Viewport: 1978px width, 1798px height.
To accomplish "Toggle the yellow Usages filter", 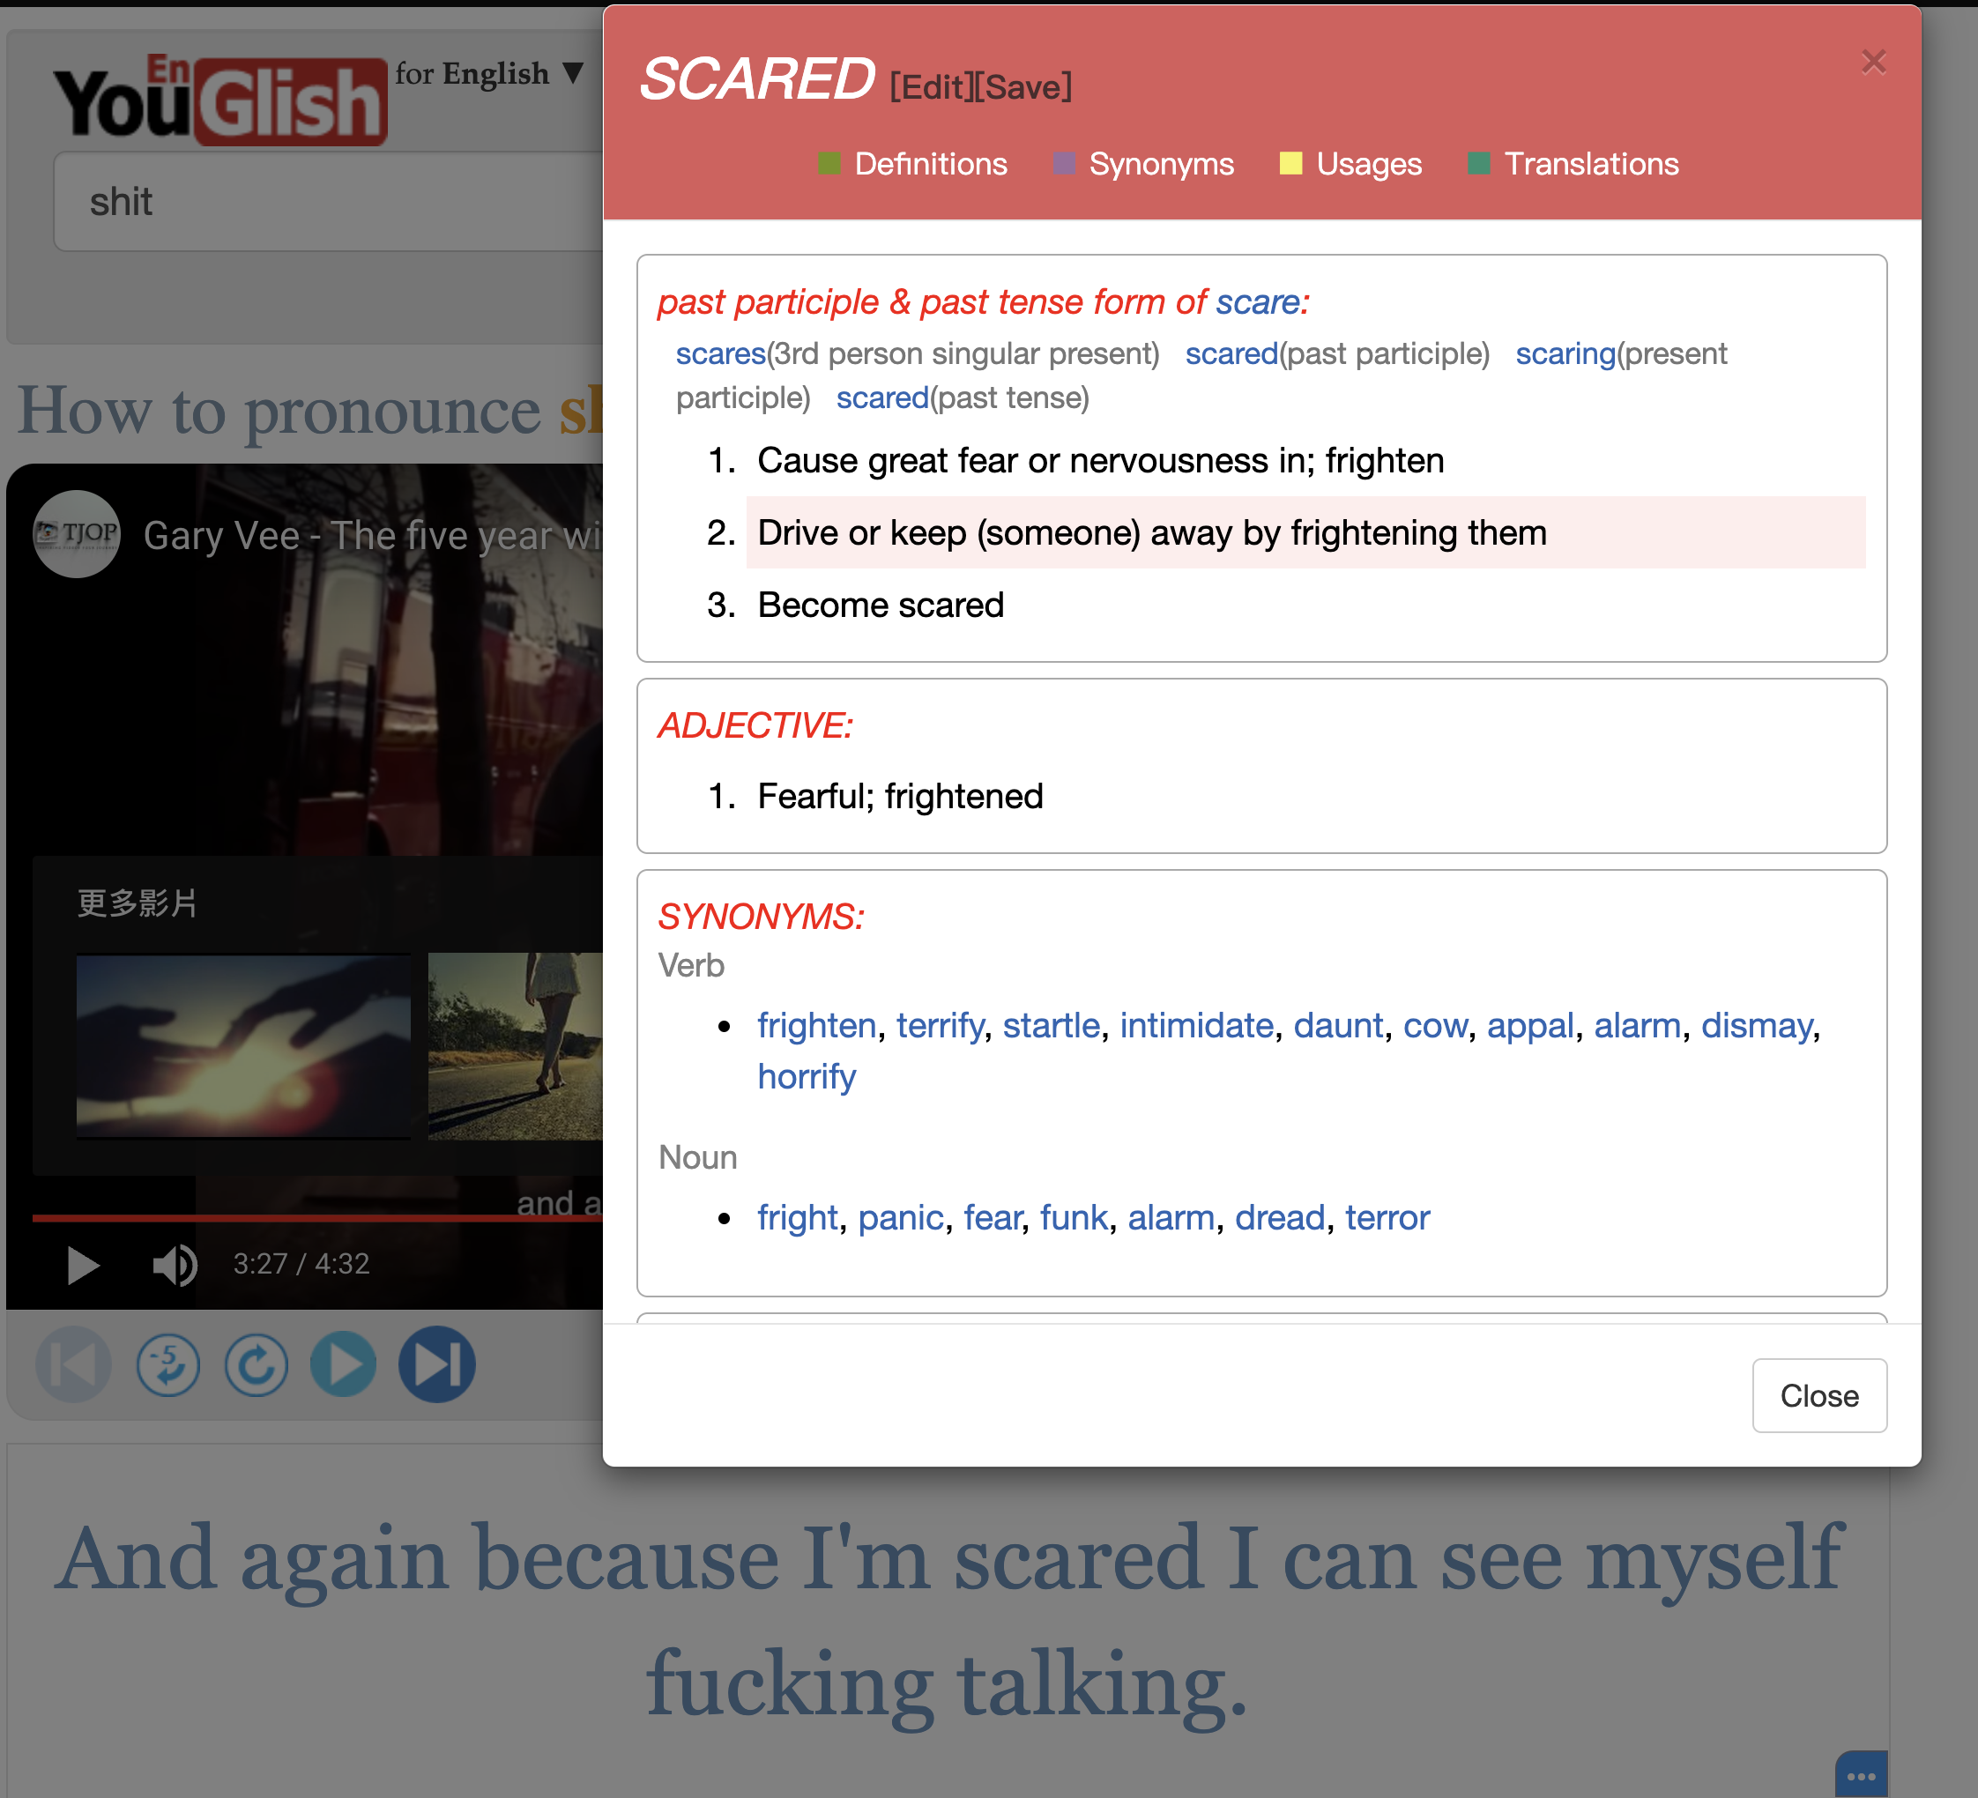I will tap(1350, 164).
